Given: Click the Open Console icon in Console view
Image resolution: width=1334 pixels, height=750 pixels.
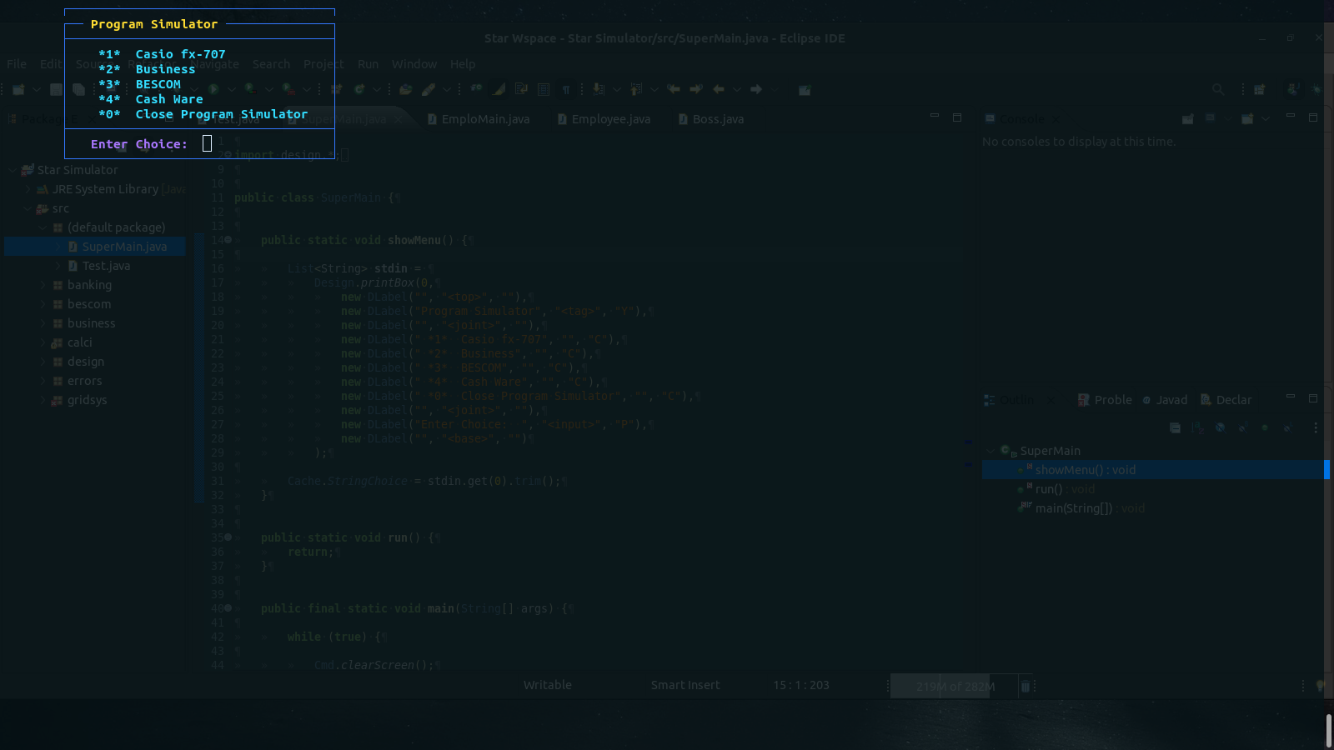Looking at the screenshot, I should click(1246, 119).
